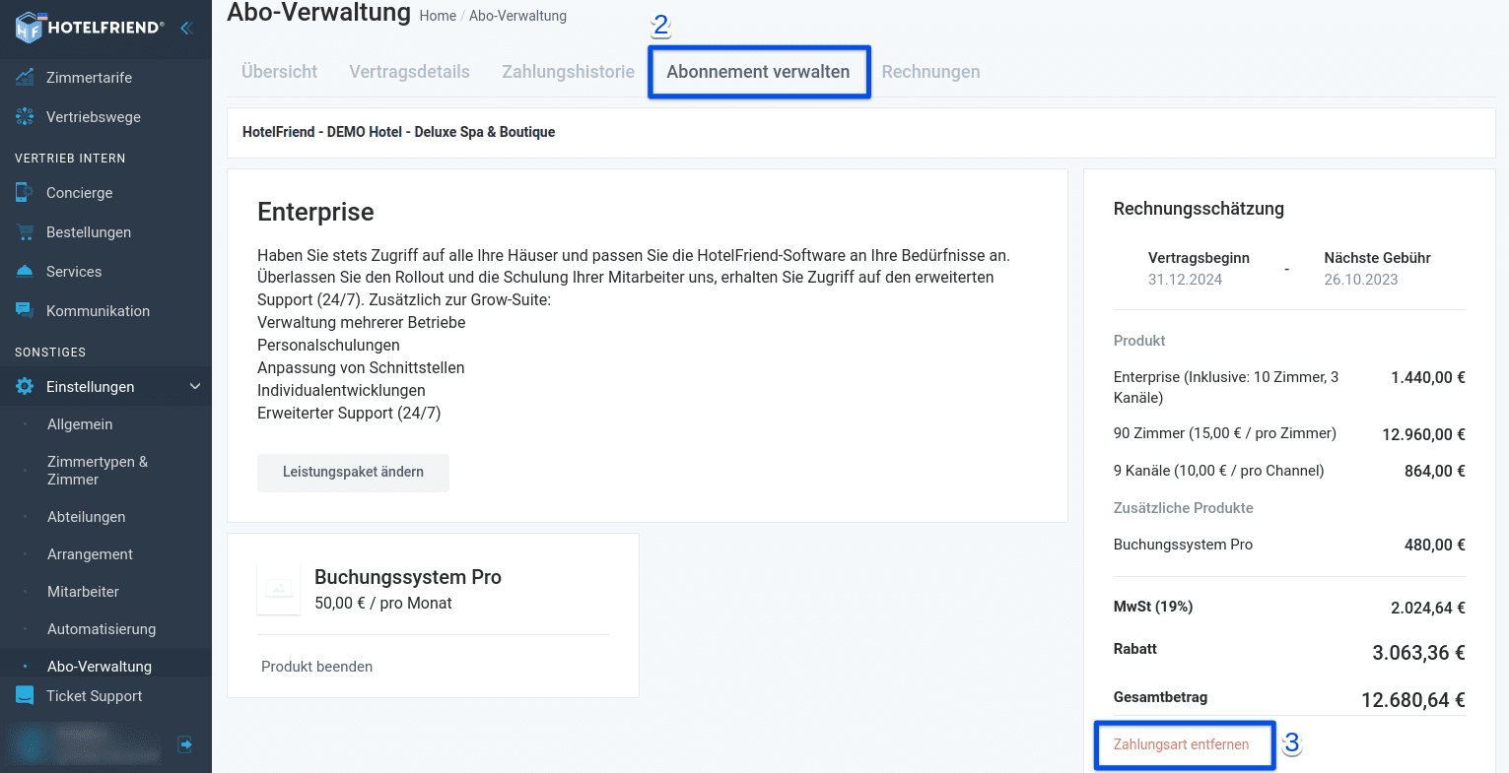Click the MwSt amount 2.024,64 €
Viewport: 1509px width, 773px height.
tap(1428, 608)
